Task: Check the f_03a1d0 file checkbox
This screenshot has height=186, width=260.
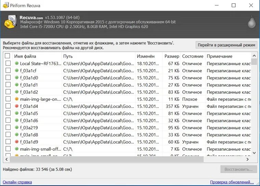Action: [8, 77]
